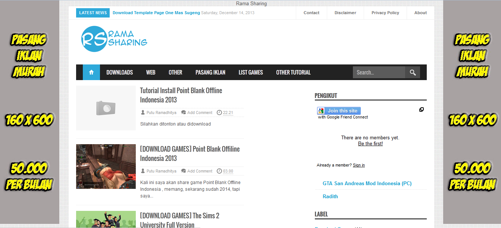Click the author icon beside Putu Ramadhitya on Tutorial post
Viewport: 501px width, 228px height.
click(x=143, y=113)
